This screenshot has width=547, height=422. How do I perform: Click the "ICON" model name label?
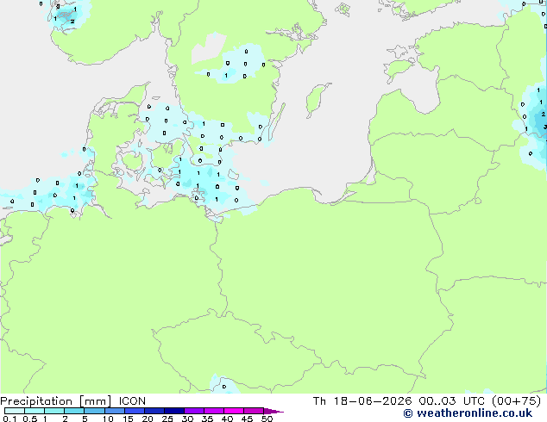click(x=132, y=401)
